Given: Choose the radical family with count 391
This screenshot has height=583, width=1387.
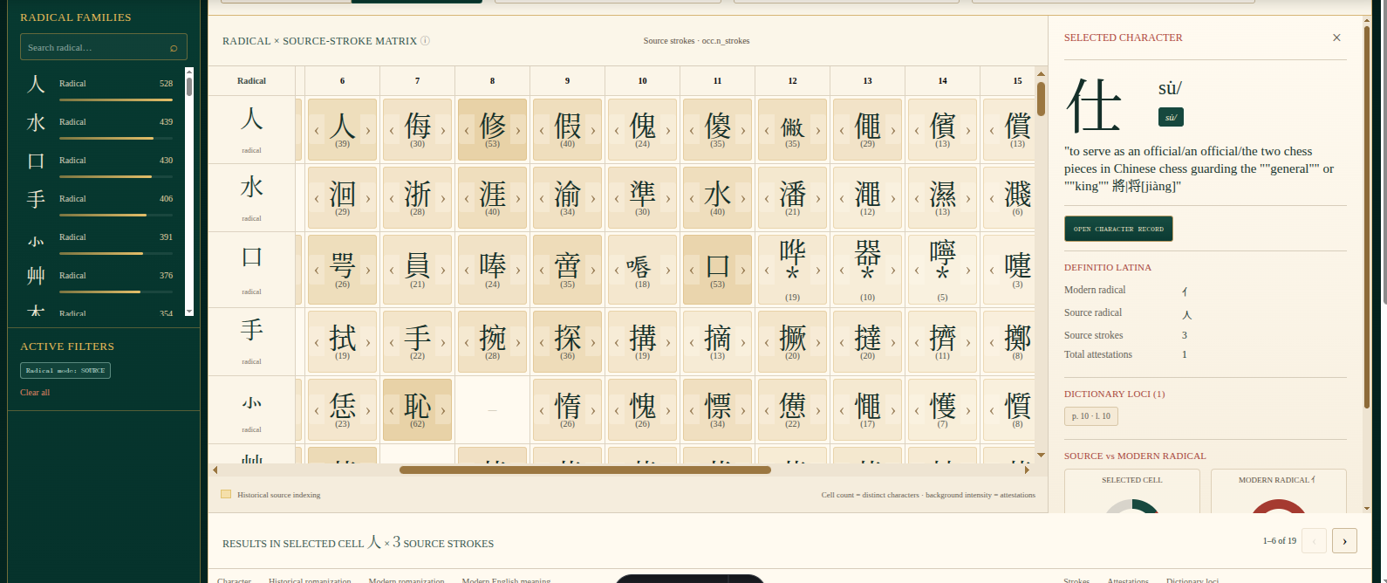Looking at the screenshot, I should pos(99,239).
